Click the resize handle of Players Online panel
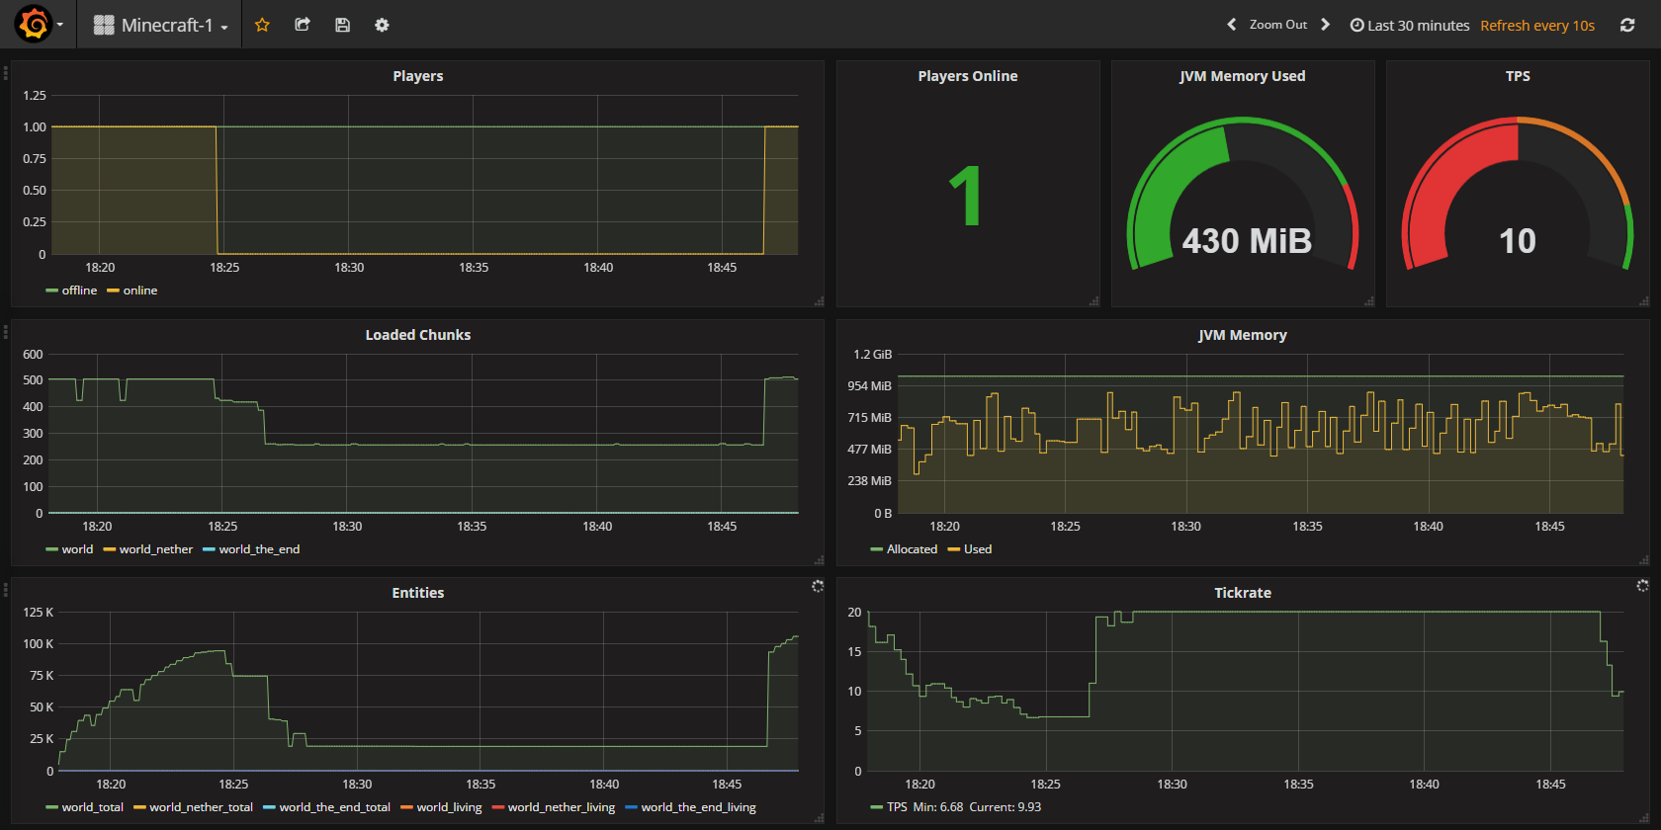 [x=1093, y=301]
